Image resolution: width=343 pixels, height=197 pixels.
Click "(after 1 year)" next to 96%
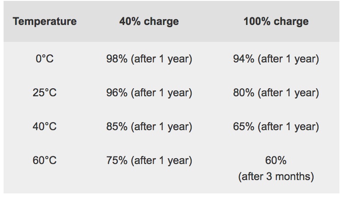161,93
